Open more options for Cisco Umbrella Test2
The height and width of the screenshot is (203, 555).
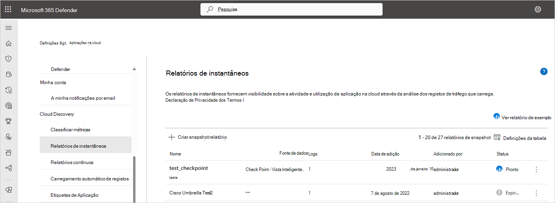[x=536, y=193]
